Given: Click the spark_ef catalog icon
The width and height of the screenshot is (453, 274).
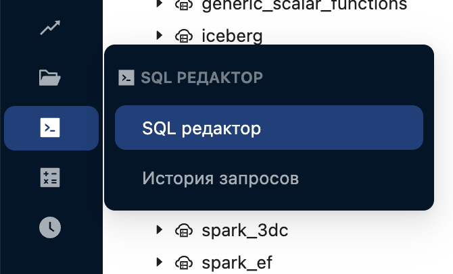Looking at the screenshot, I should (183, 262).
